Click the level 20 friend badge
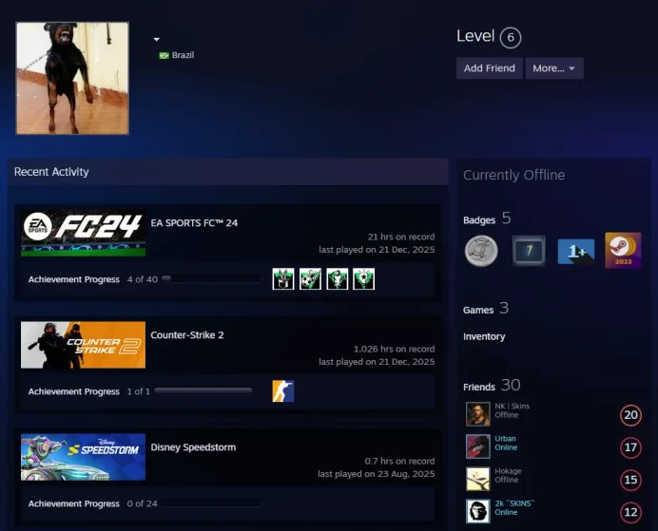The width and height of the screenshot is (658, 531). click(630, 415)
